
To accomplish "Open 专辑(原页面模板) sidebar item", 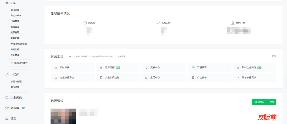I will click(x=19, y=44).
